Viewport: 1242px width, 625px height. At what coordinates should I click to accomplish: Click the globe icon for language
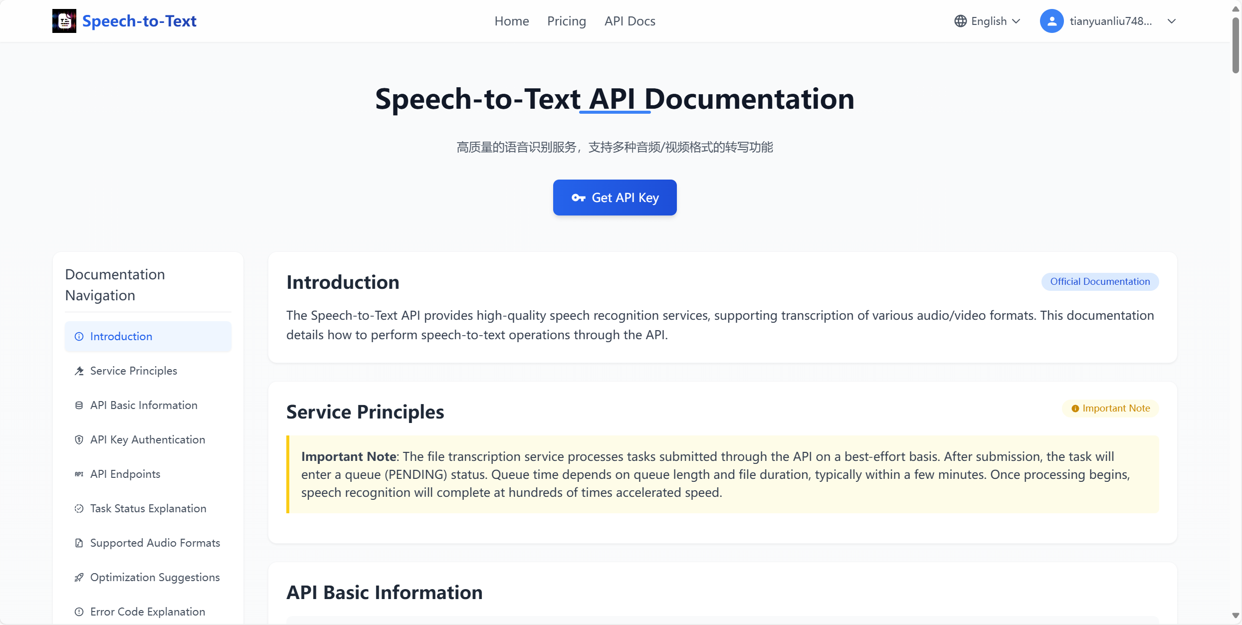(x=960, y=20)
